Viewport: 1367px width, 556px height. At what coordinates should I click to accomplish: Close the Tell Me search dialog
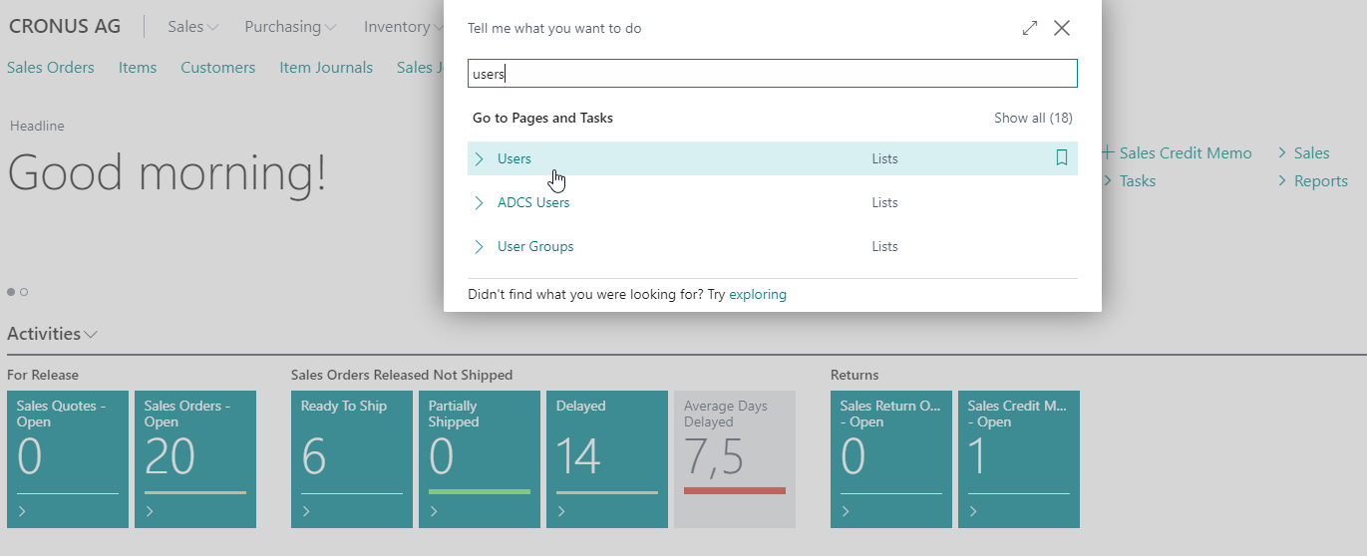(x=1062, y=28)
